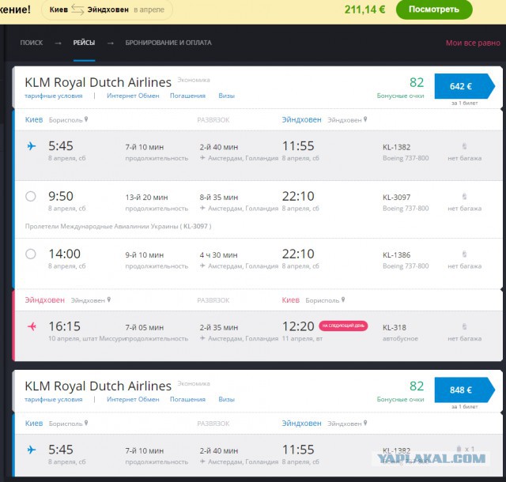The height and width of the screenshot is (482, 506).
Task: Click the layover plane icon in the 9:50 row
Action: (x=202, y=208)
